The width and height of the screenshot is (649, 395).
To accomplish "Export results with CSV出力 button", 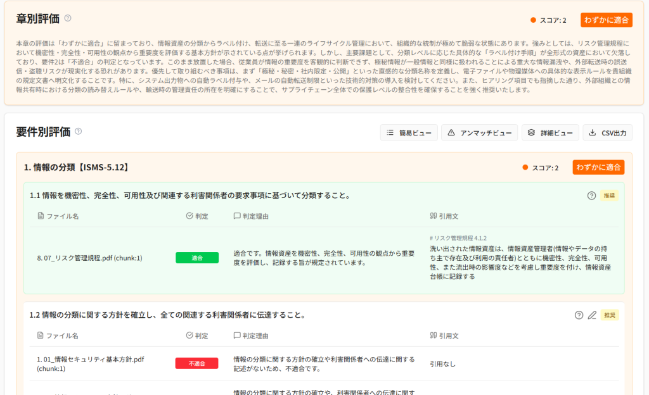I will 607,133.
